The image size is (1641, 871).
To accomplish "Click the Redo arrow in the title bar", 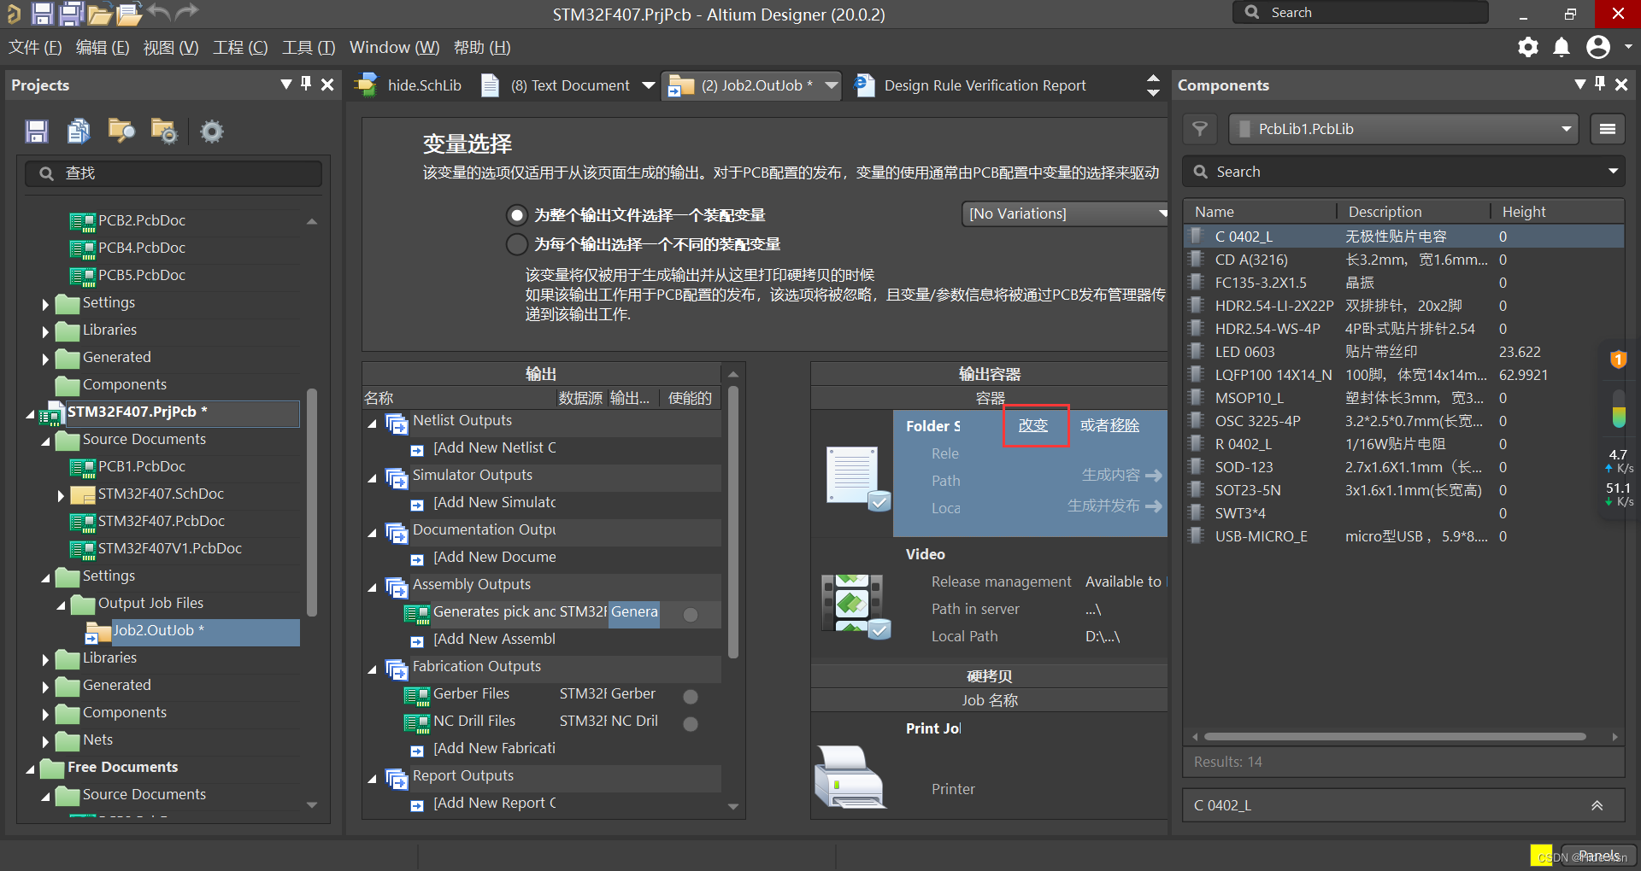I will point(187,12).
